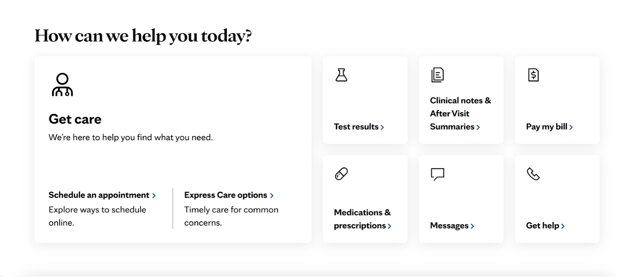This screenshot has width=619, height=278.
Task: Open the Messages link
Action: coord(449,225)
